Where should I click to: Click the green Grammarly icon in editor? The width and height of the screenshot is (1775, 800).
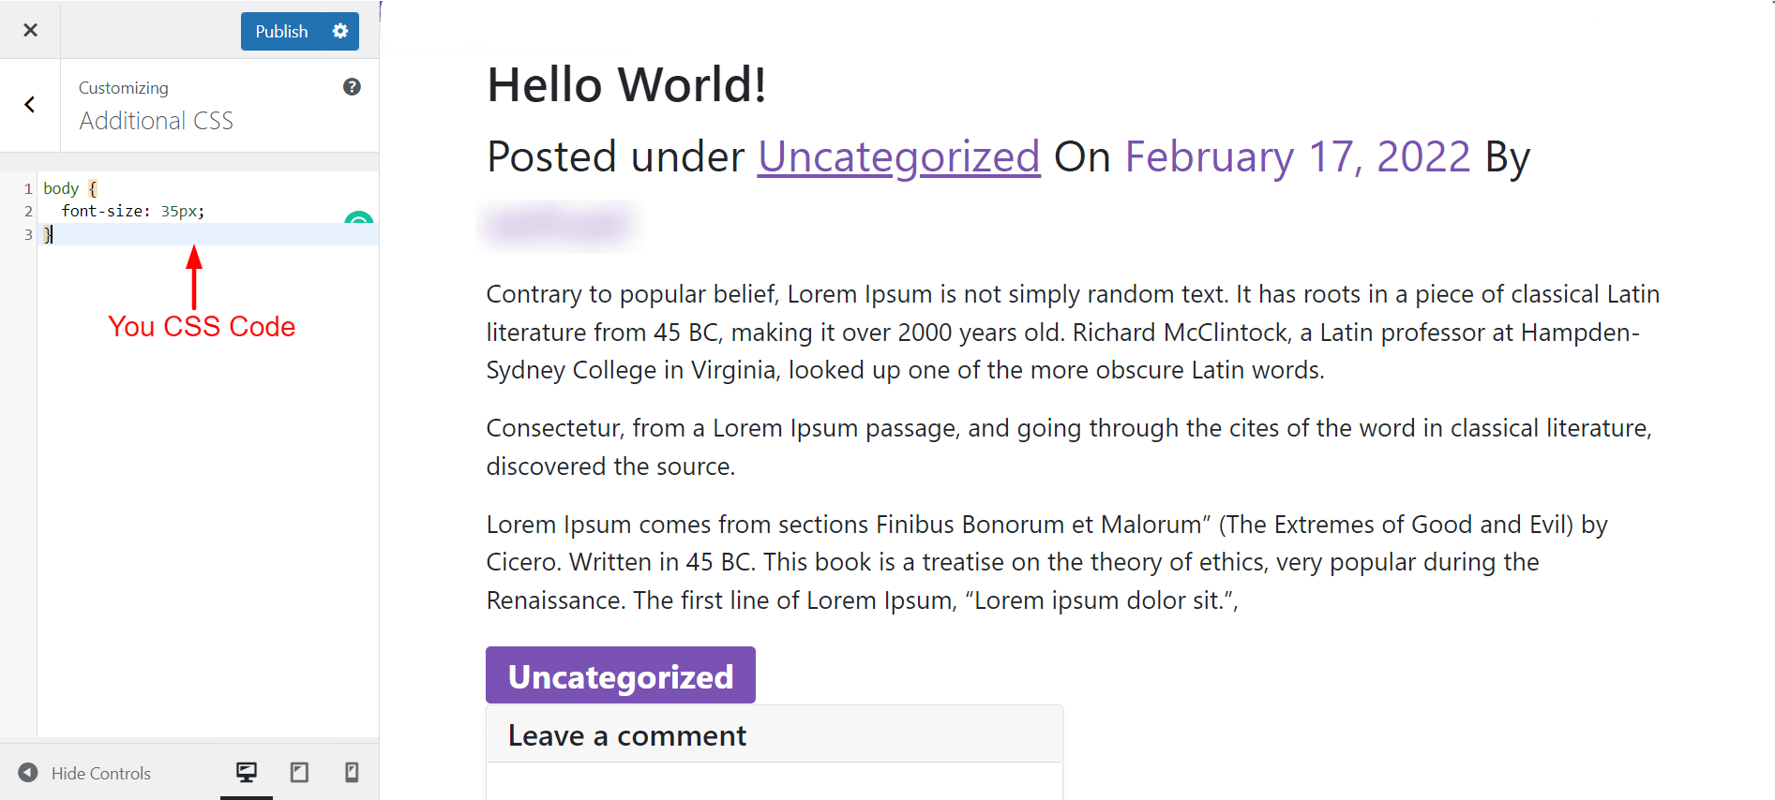358,219
